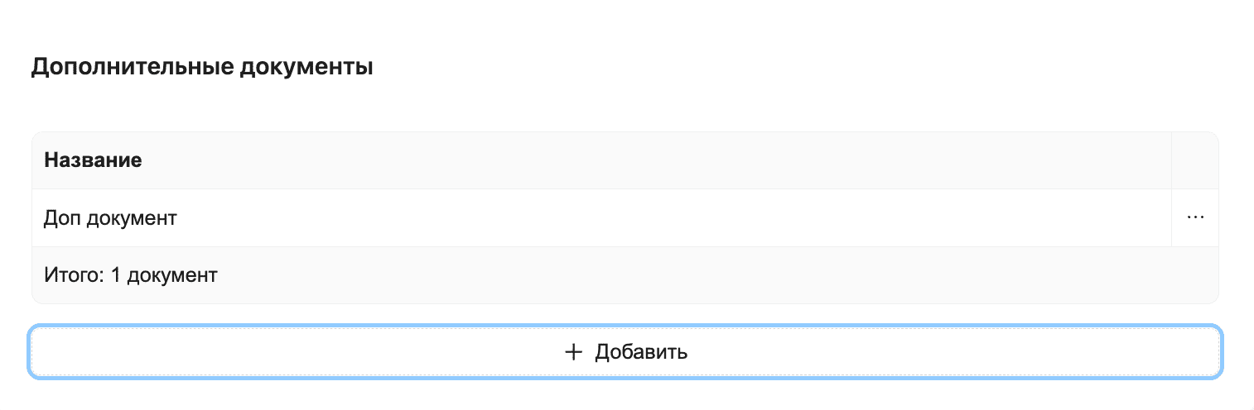The width and height of the screenshot is (1254, 410).
Task: Click the Доп документ name text
Action: click(x=110, y=218)
